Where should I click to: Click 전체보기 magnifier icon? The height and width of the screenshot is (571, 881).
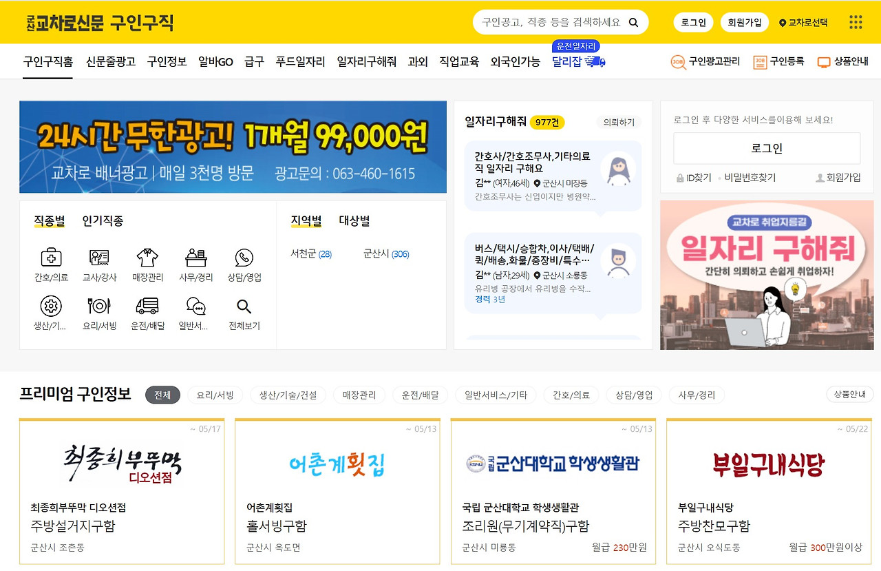(244, 306)
